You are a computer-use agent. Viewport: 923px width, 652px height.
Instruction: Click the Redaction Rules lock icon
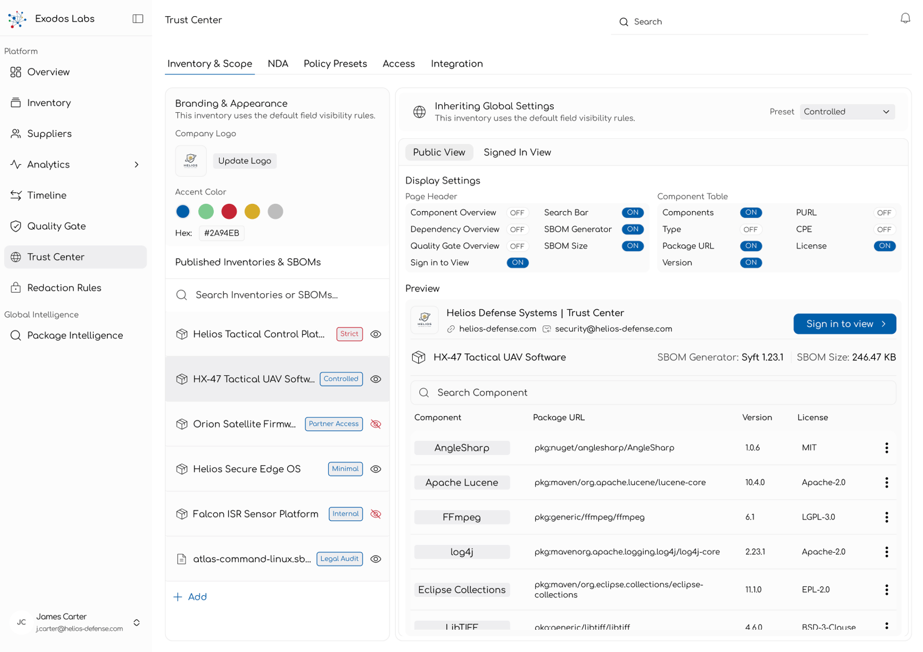[x=16, y=288]
